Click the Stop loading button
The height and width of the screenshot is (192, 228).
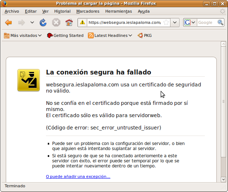56,23
